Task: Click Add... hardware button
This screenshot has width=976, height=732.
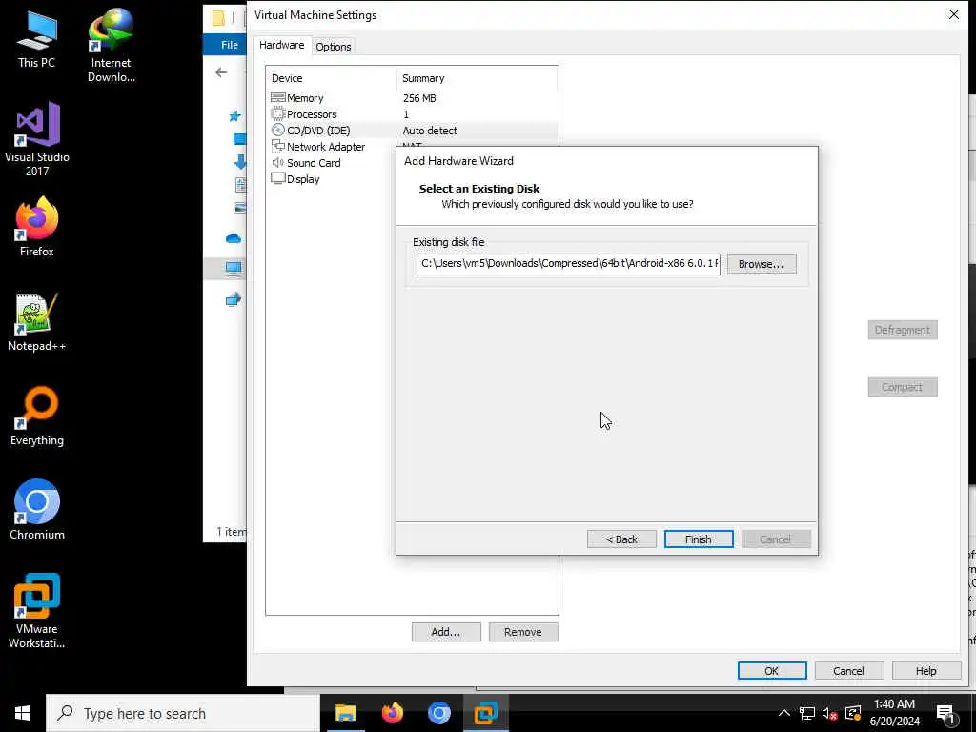Action: click(446, 632)
